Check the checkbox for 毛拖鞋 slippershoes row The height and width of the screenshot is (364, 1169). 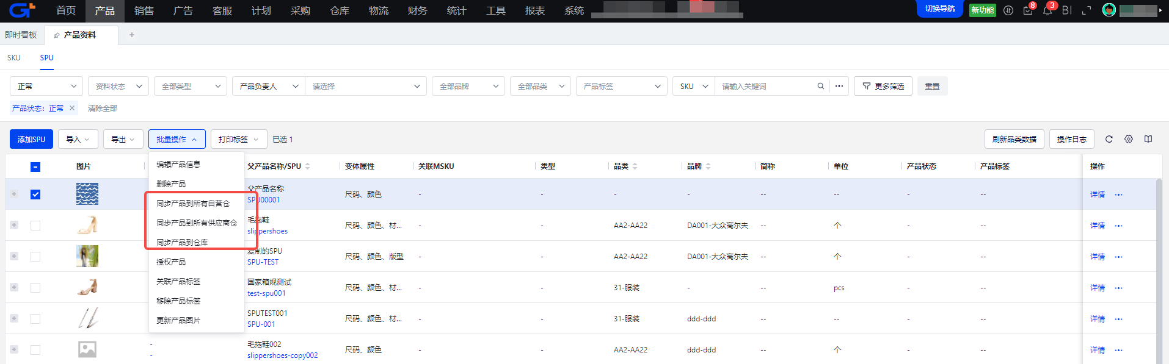35,226
